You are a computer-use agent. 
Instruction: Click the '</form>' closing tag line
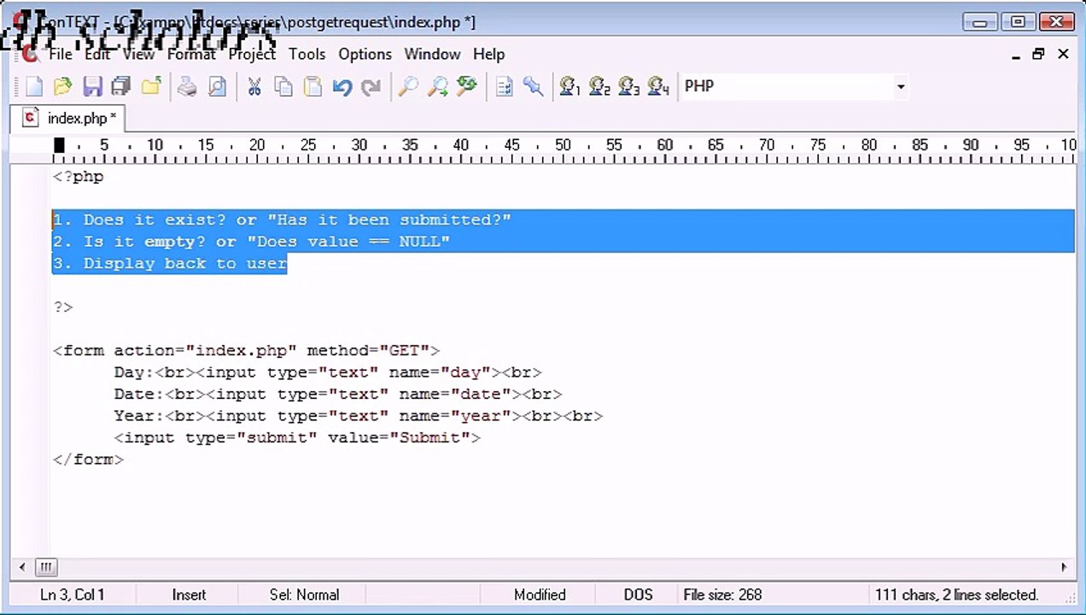[x=88, y=460]
